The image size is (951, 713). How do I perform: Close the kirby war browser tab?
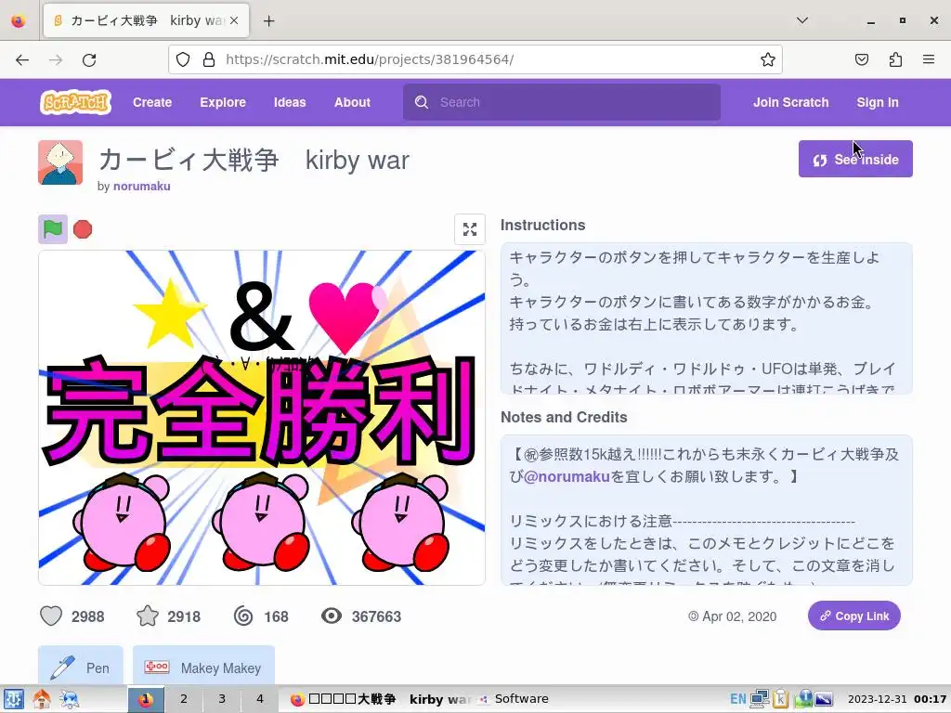point(234,20)
